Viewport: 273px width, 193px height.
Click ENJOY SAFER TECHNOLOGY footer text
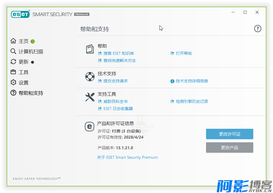click(36, 179)
